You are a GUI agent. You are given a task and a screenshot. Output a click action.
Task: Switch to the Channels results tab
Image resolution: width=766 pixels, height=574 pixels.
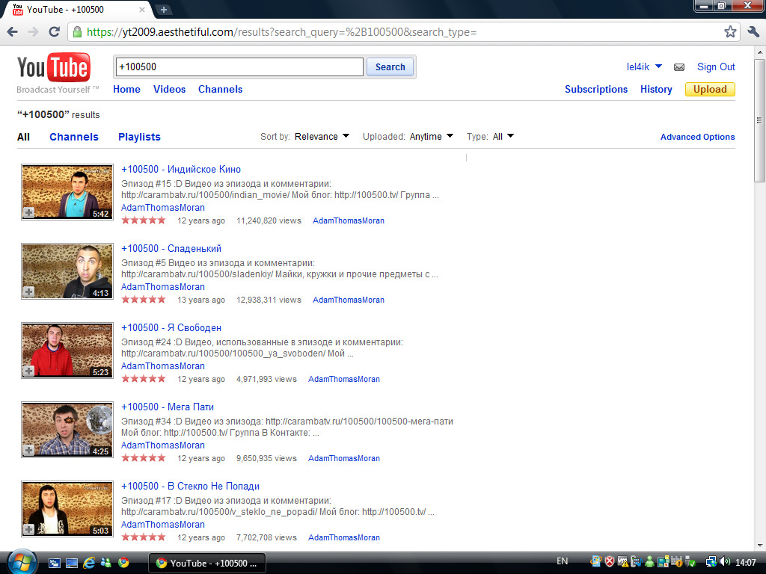[x=74, y=137]
